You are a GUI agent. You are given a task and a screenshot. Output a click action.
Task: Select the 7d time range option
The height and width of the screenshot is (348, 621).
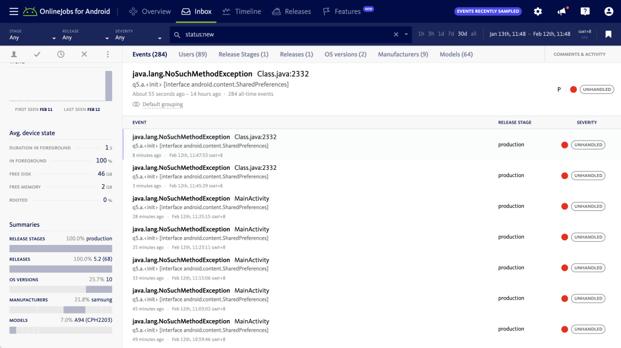[x=451, y=34]
